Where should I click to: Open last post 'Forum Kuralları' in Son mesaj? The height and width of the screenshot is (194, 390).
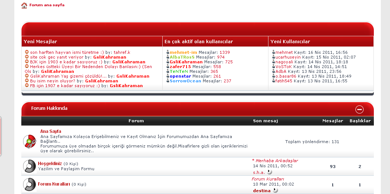268,179
